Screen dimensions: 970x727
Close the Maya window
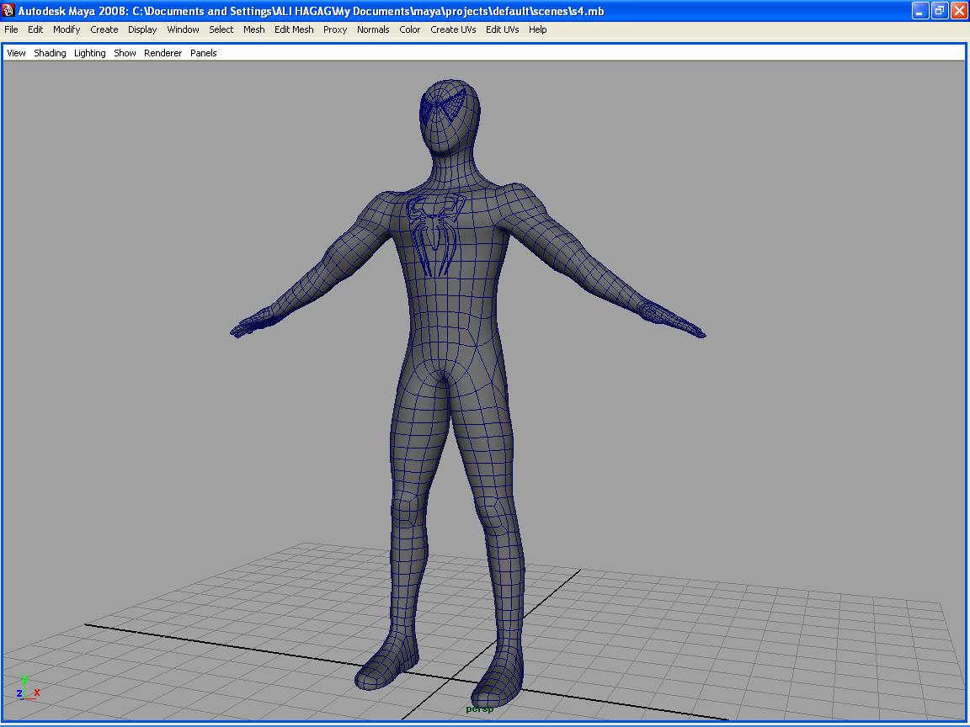coord(959,10)
